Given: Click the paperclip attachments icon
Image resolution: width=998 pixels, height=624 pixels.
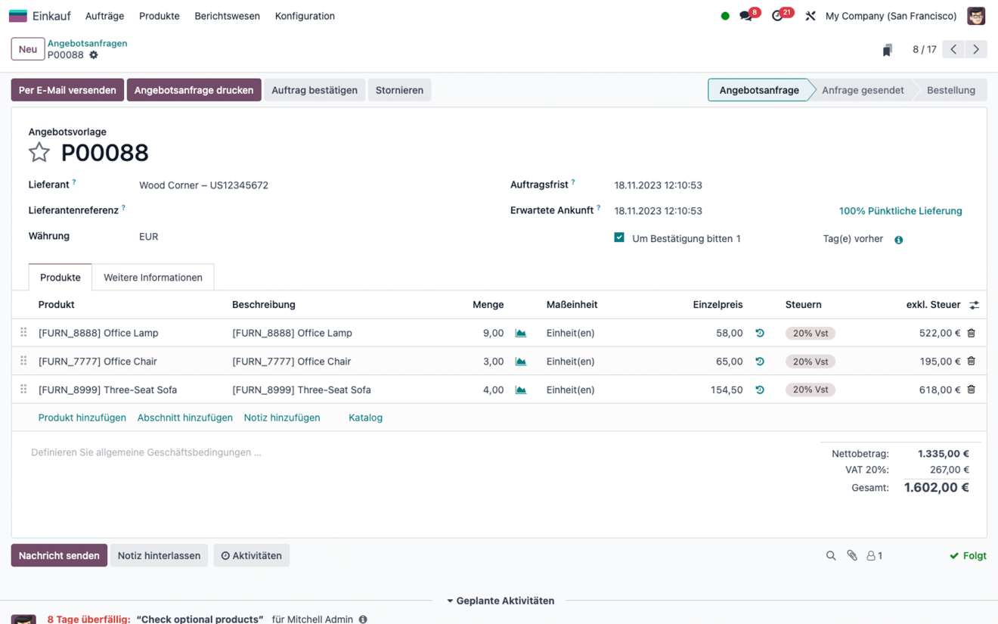Looking at the screenshot, I should click(852, 555).
